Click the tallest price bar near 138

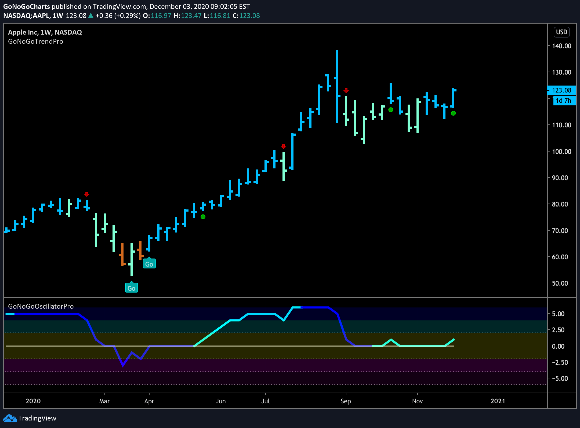tap(337, 86)
